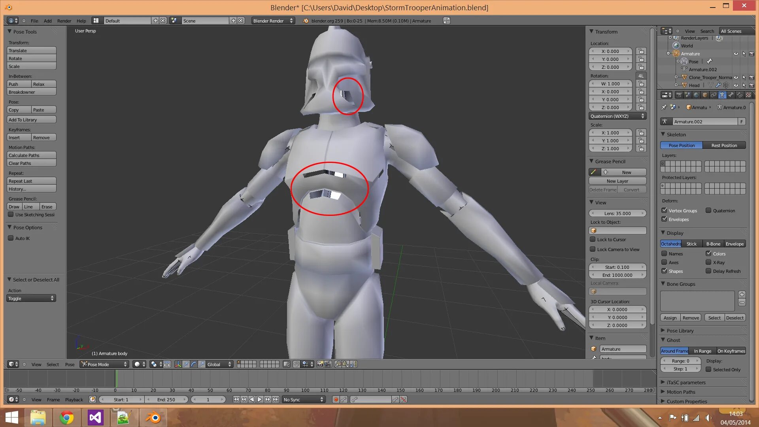Image resolution: width=759 pixels, height=427 pixels.
Task: Open the Pose menu in viewport header
Action: click(70, 364)
